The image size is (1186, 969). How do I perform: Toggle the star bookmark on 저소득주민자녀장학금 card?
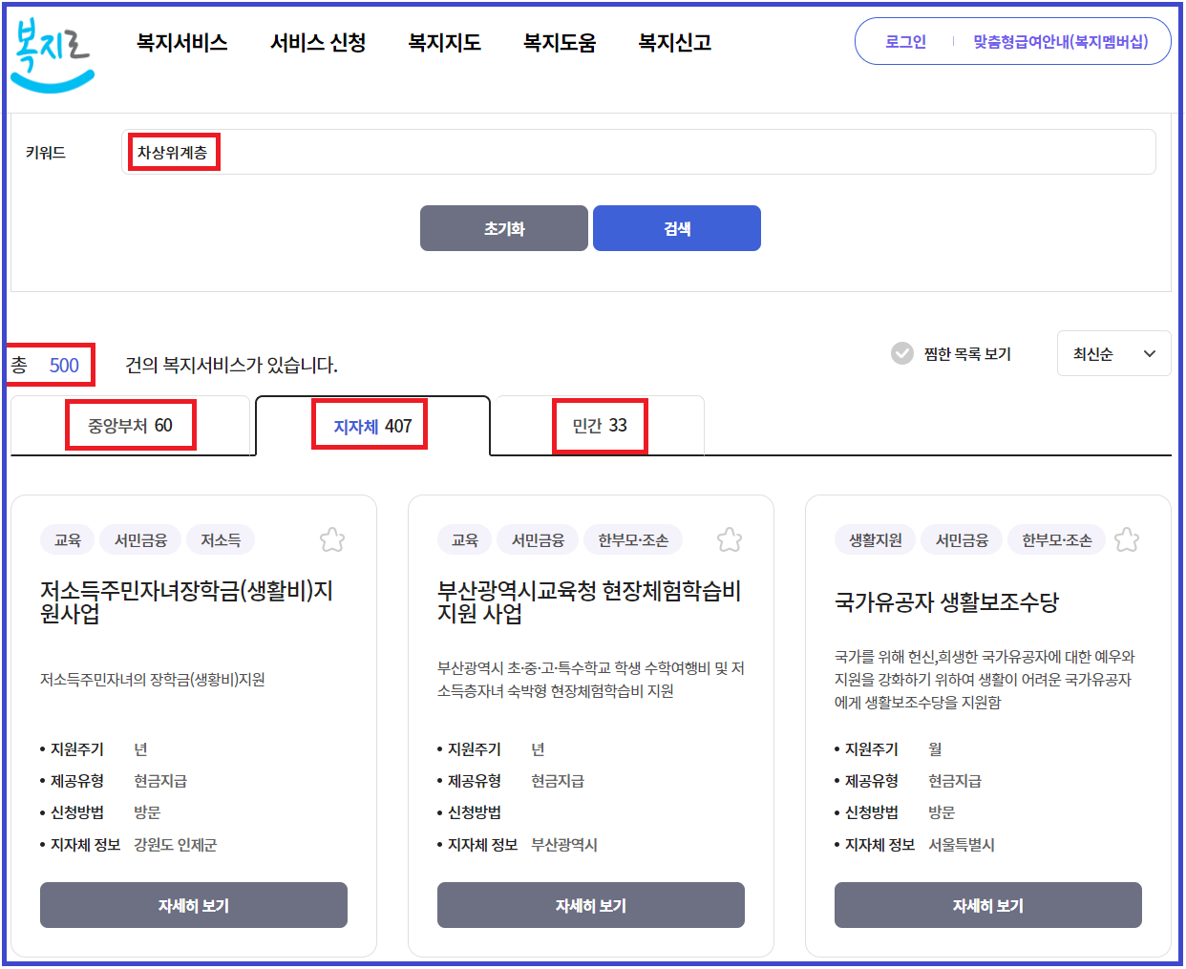[x=332, y=539]
